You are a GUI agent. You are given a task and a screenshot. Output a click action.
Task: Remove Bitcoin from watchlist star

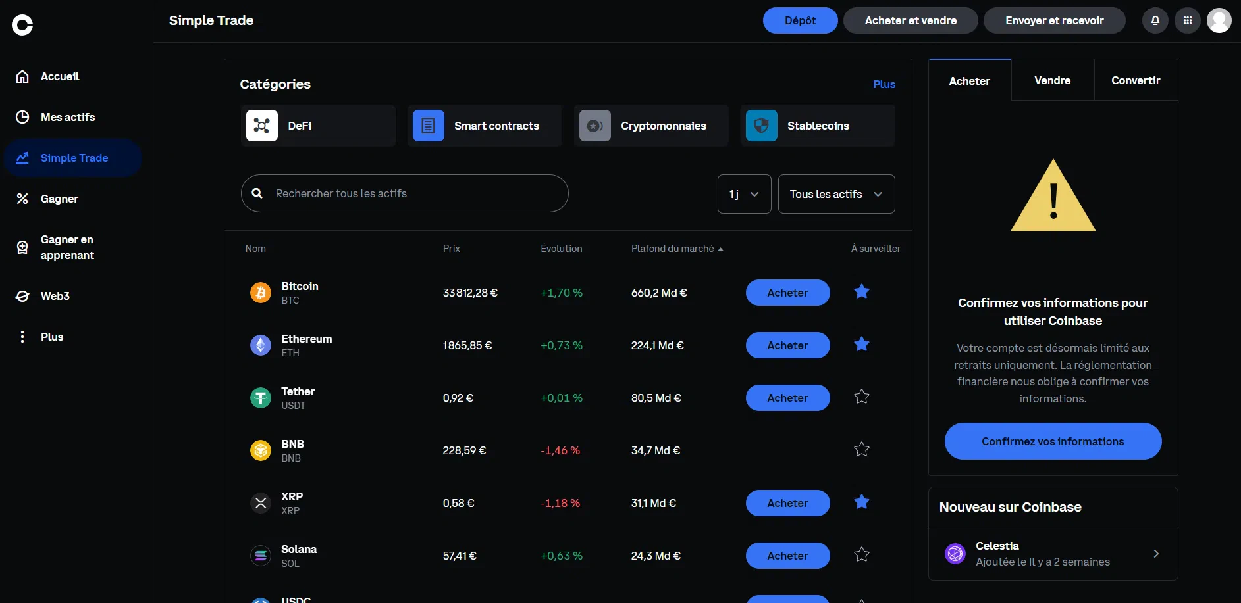click(x=862, y=291)
